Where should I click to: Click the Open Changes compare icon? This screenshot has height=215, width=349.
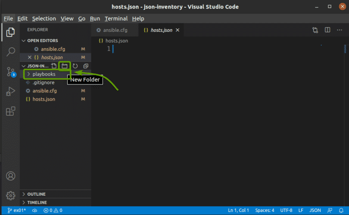point(315,30)
